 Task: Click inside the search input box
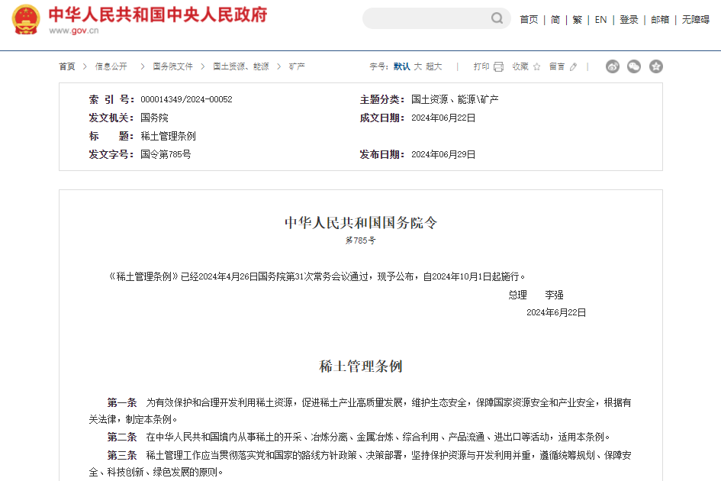coord(427,18)
